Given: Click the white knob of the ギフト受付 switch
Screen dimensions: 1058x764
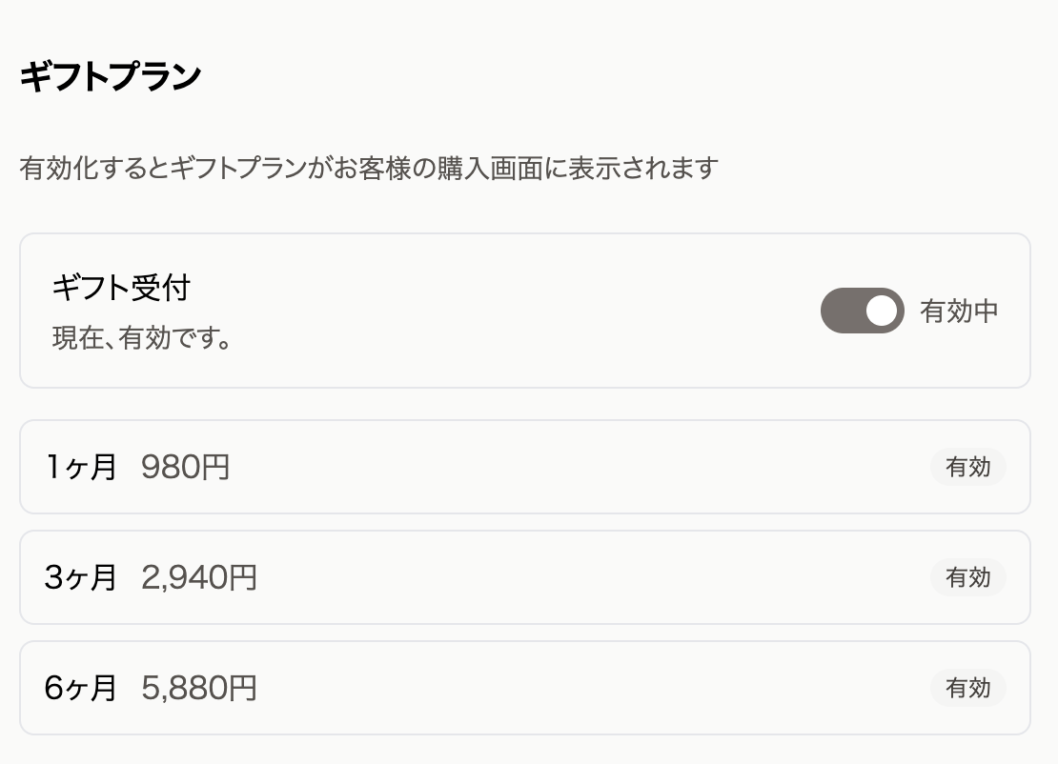Looking at the screenshot, I should pyautogui.click(x=883, y=311).
